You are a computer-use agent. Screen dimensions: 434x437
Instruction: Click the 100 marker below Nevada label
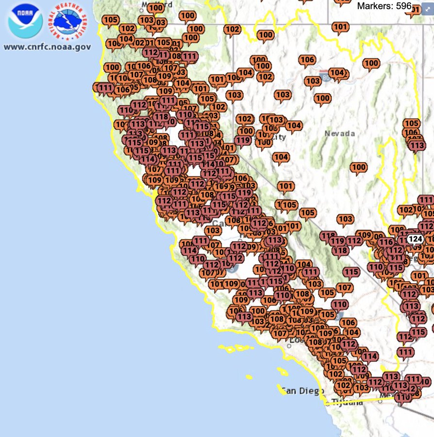358,168
